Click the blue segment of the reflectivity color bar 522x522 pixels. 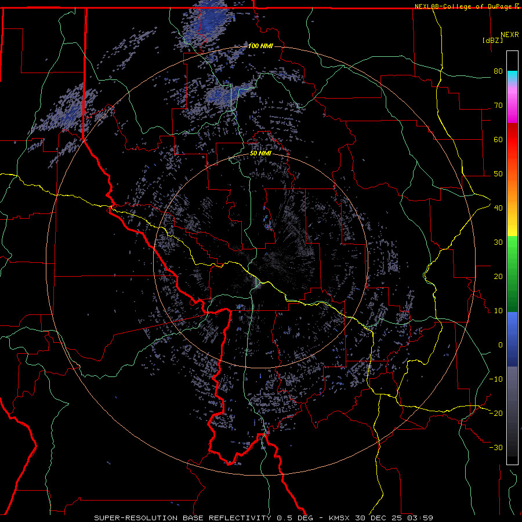coord(512,339)
